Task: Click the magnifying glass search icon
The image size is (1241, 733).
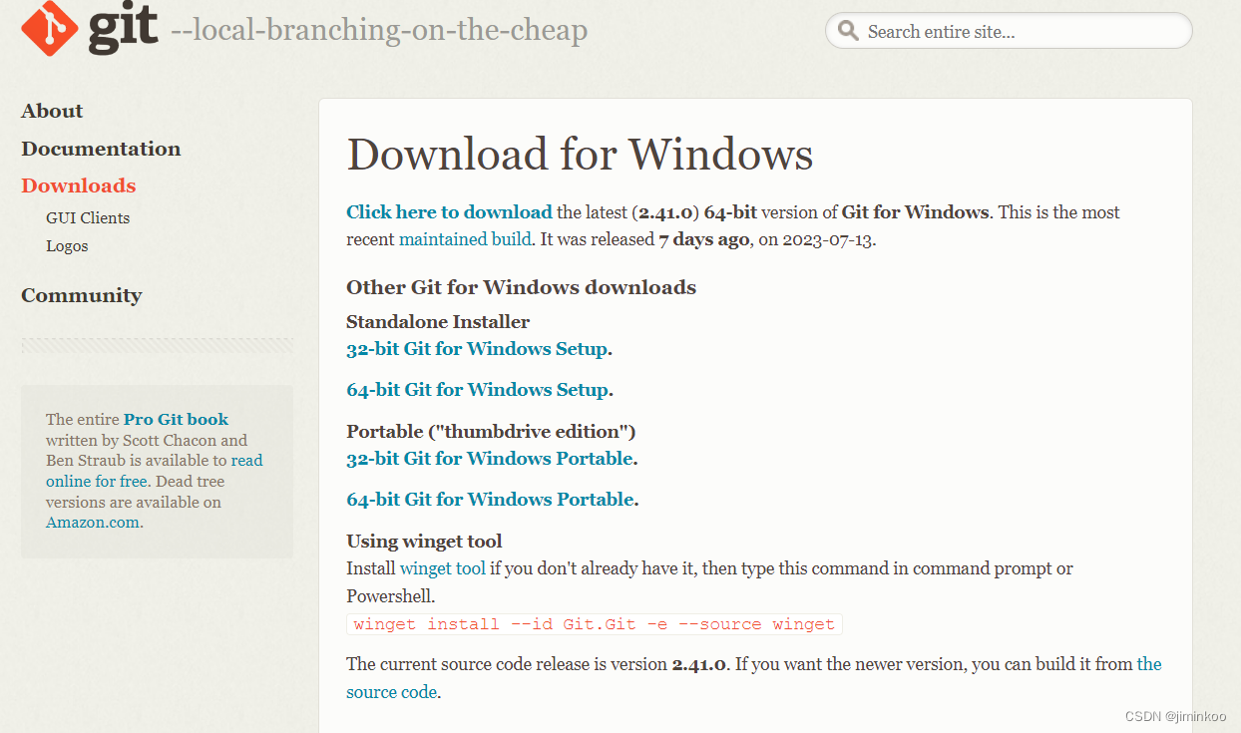Action: pyautogui.click(x=848, y=31)
